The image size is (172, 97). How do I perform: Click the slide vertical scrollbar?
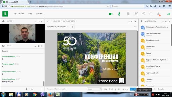click(137, 58)
